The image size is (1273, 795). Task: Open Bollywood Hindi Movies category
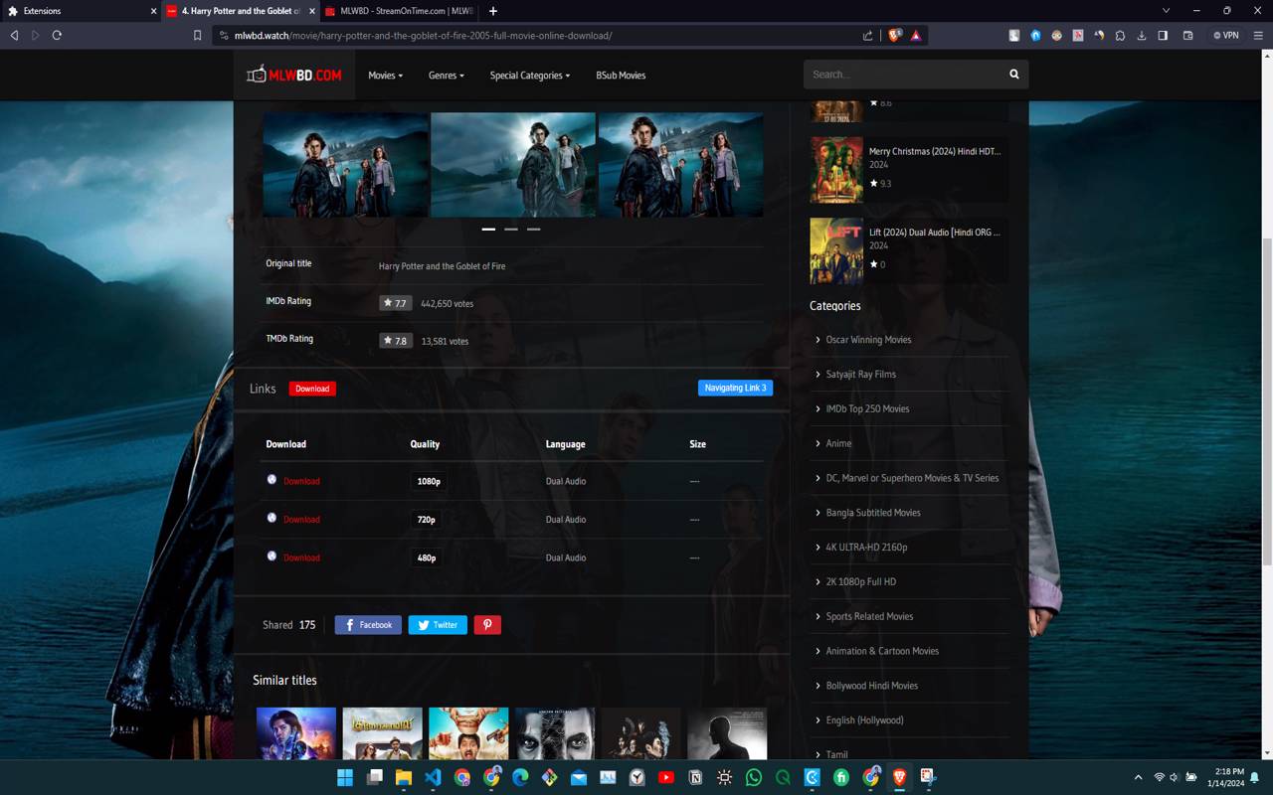pyautogui.click(x=872, y=686)
